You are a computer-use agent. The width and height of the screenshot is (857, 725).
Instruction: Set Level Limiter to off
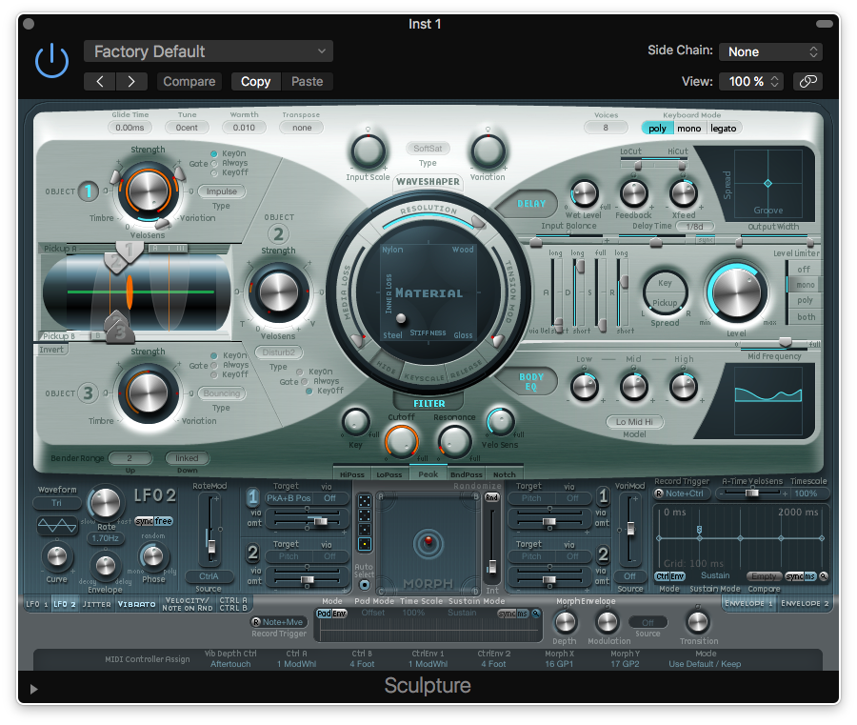[x=804, y=269]
